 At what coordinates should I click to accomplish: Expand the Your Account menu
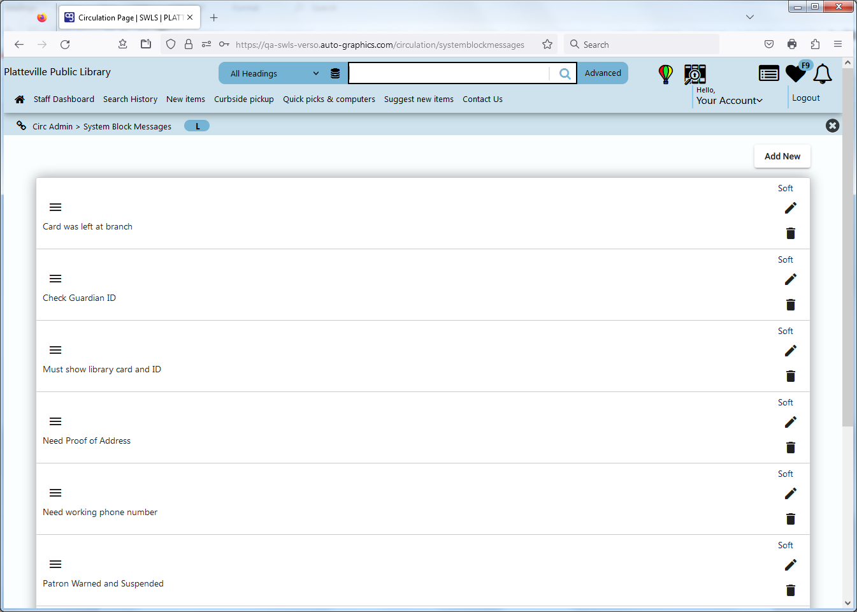coord(729,101)
